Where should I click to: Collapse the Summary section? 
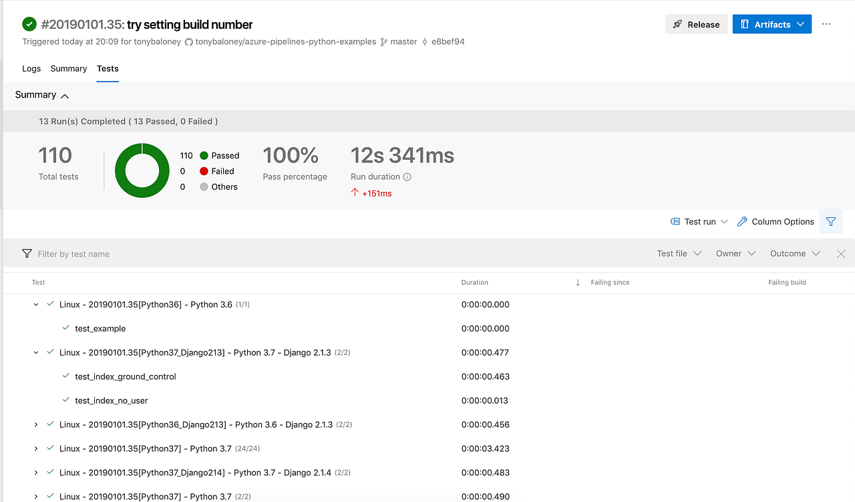point(64,95)
